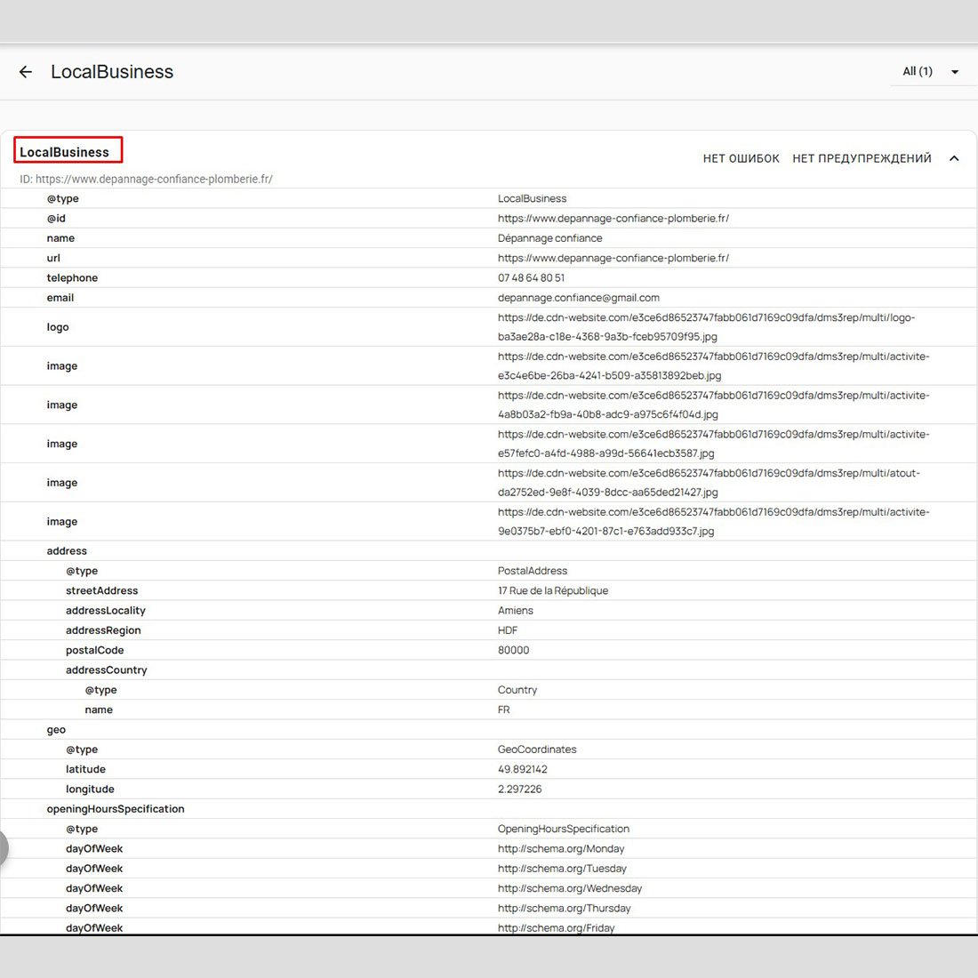The height and width of the screenshot is (978, 978).
Task: Click the email address depannage.confiance@gmail.com
Action: click(578, 298)
